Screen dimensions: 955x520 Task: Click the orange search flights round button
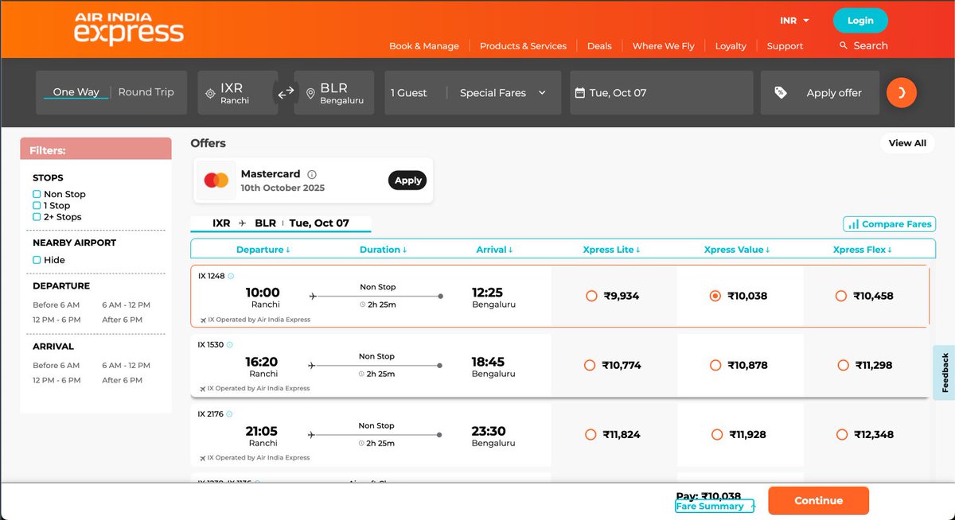(902, 92)
